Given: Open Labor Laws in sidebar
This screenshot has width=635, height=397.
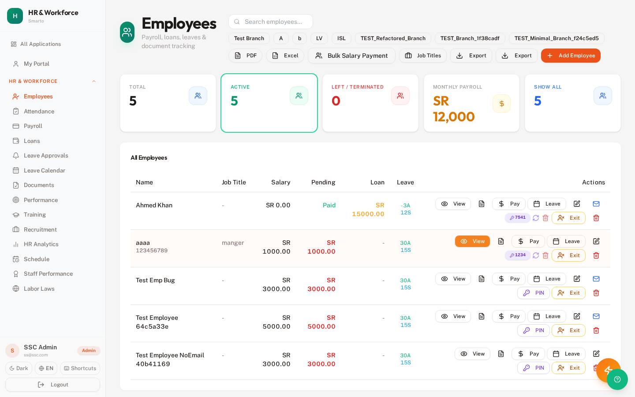Looking at the screenshot, I should pyautogui.click(x=52, y=288).
